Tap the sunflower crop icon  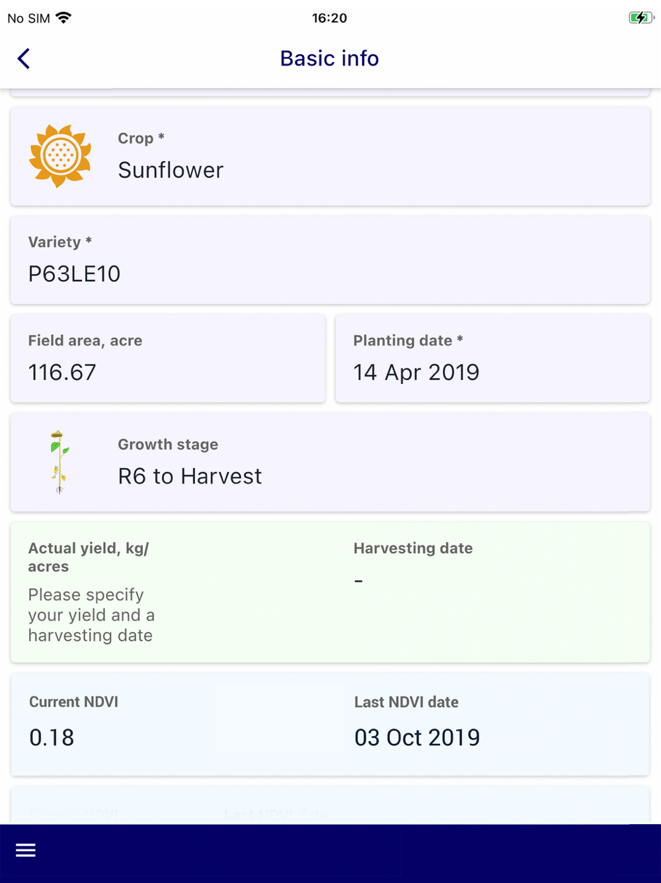point(60,156)
